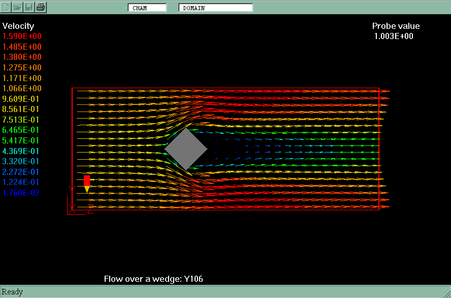This screenshot has height=298, width=451.
Task: Click the 9.609E-01 yellow legend entry
Action: point(21,99)
